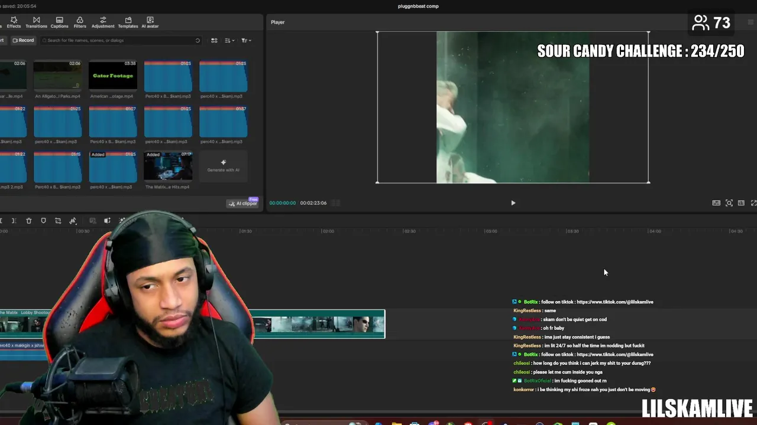The width and height of the screenshot is (757, 425).
Task: Open the player aspect ratio icon
Action: point(741,203)
